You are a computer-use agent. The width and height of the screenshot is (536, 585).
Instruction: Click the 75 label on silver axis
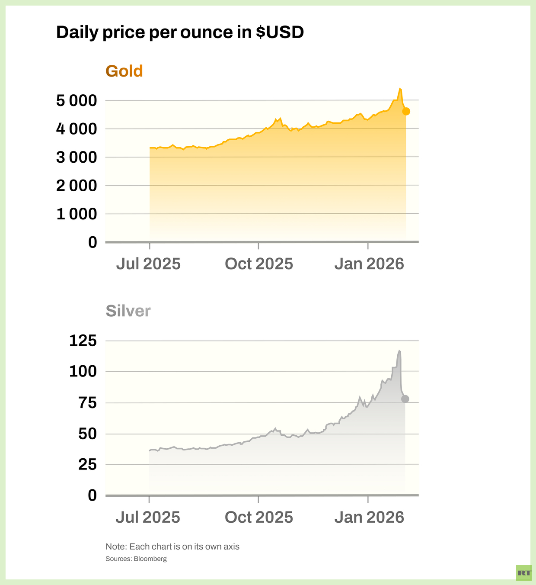click(x=87, y=403)
